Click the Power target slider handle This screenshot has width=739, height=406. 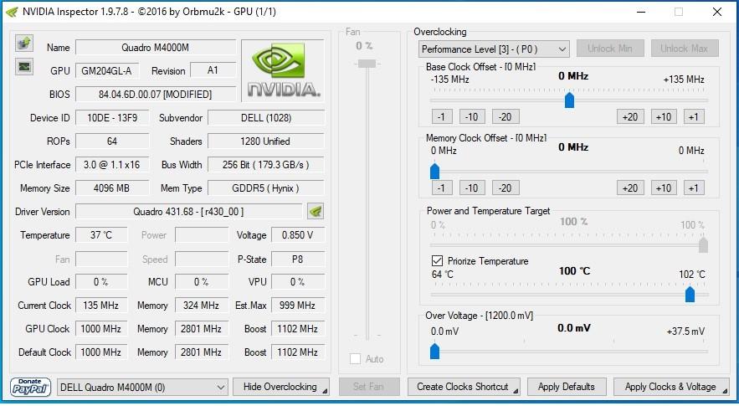click(x=703, y=245)
